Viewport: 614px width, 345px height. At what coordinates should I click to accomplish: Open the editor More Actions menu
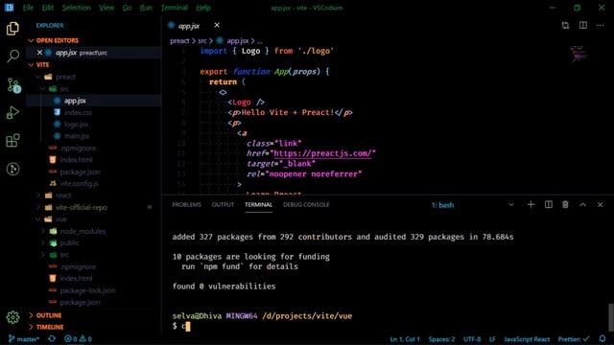tap(600, 26)
